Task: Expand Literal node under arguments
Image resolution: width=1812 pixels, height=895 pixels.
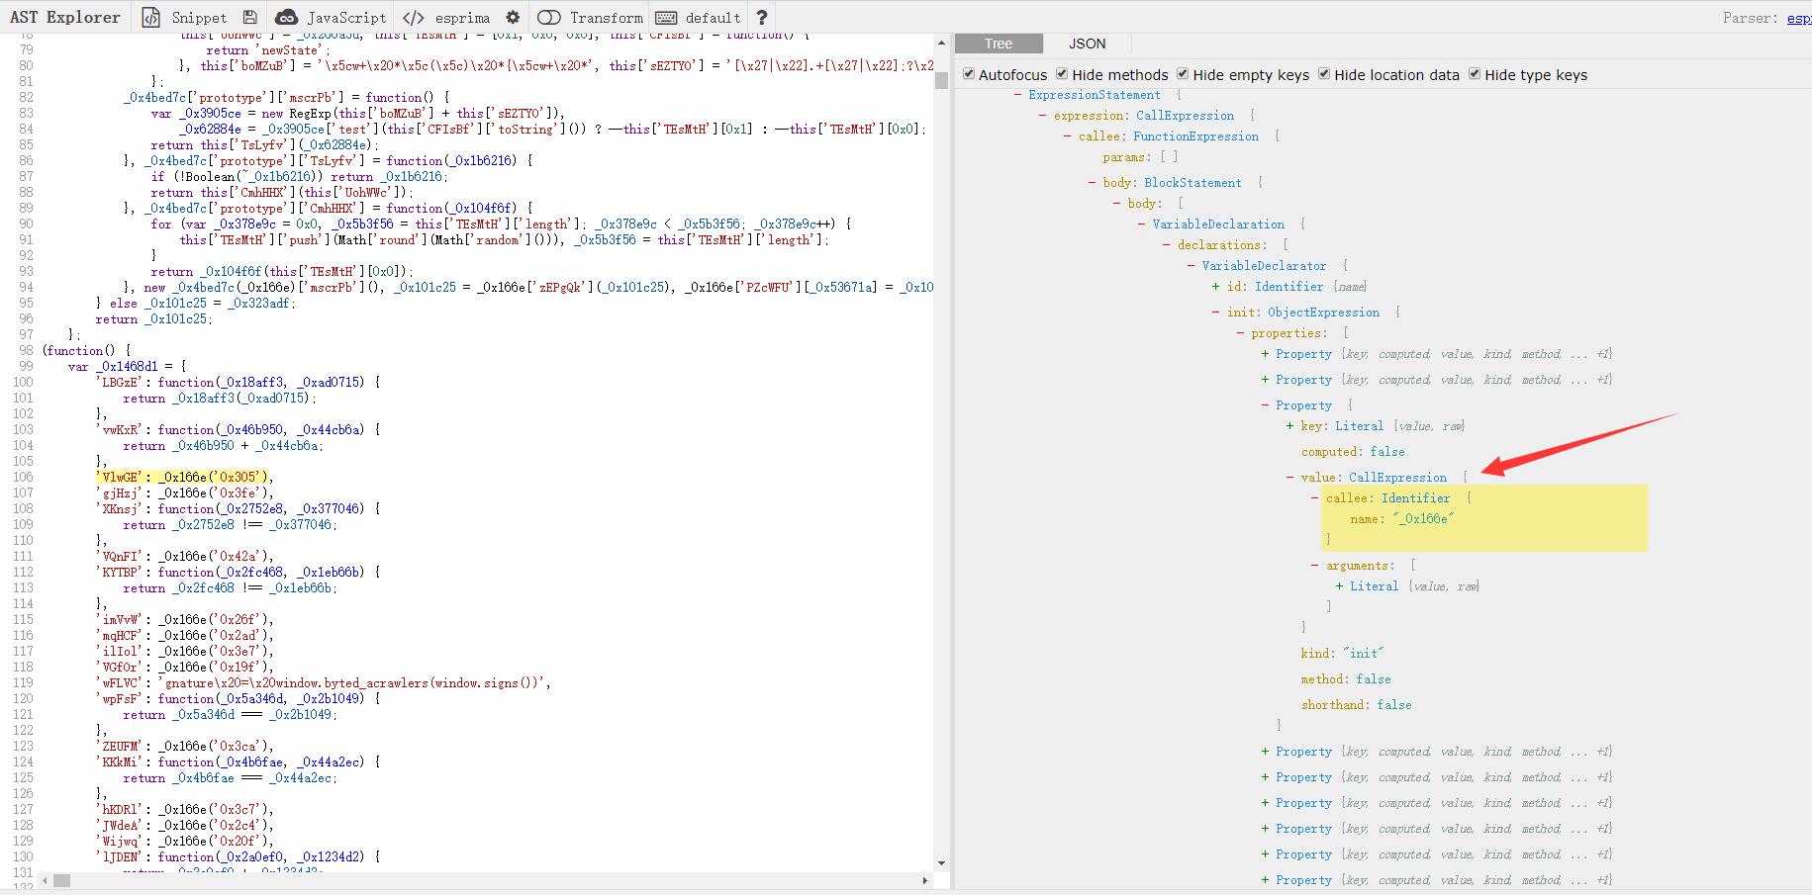Action: tap(1340, 586)
